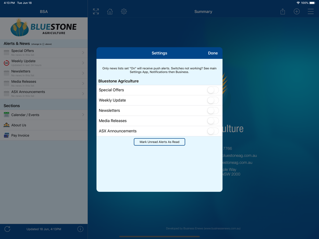Click the Settings dialog title

click(159, 53)
